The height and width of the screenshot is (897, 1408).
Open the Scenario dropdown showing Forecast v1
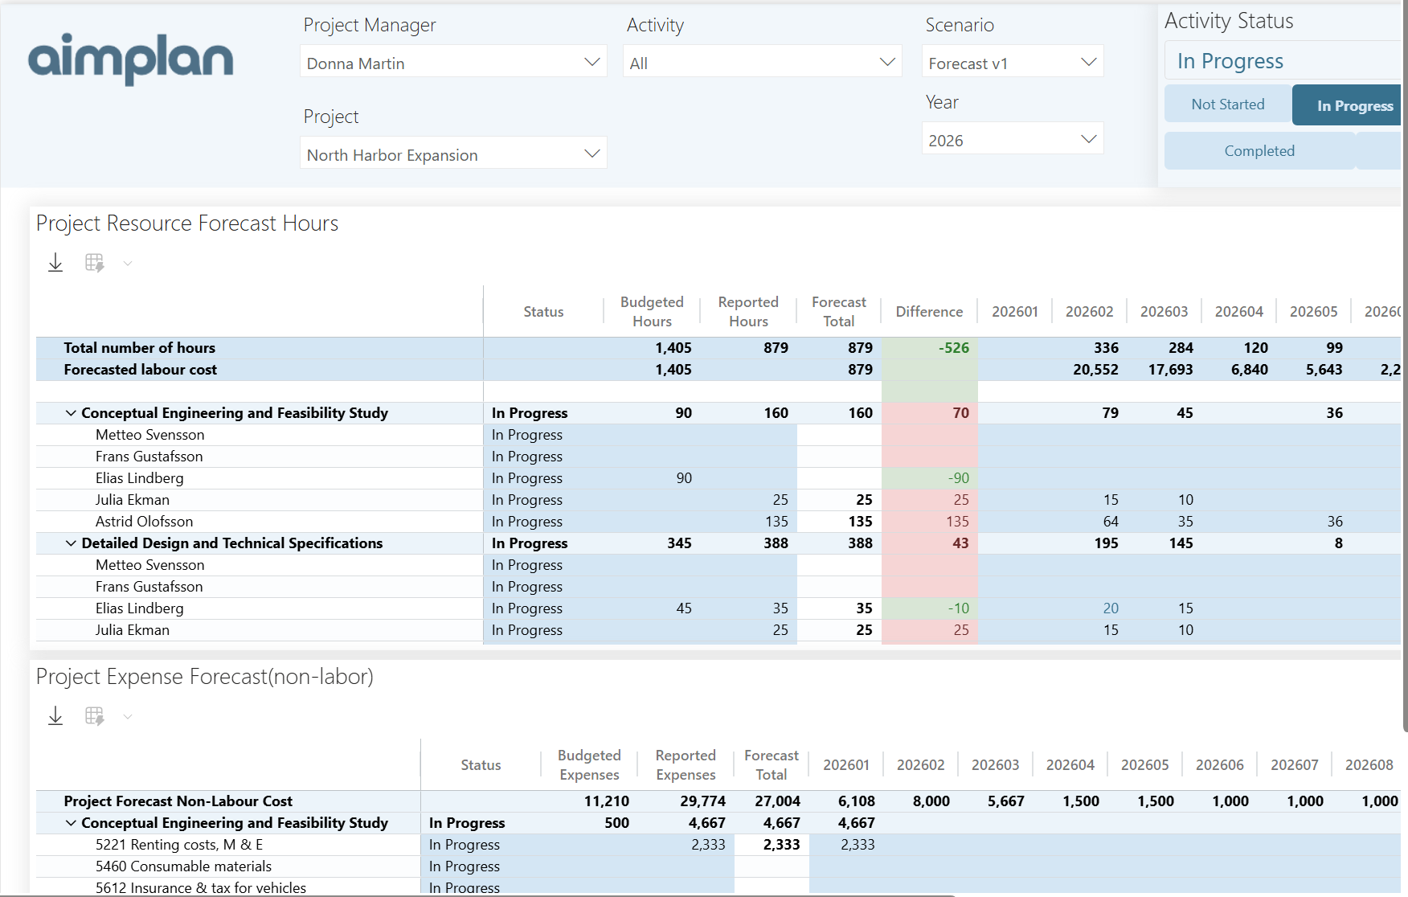coord(1013,62)
